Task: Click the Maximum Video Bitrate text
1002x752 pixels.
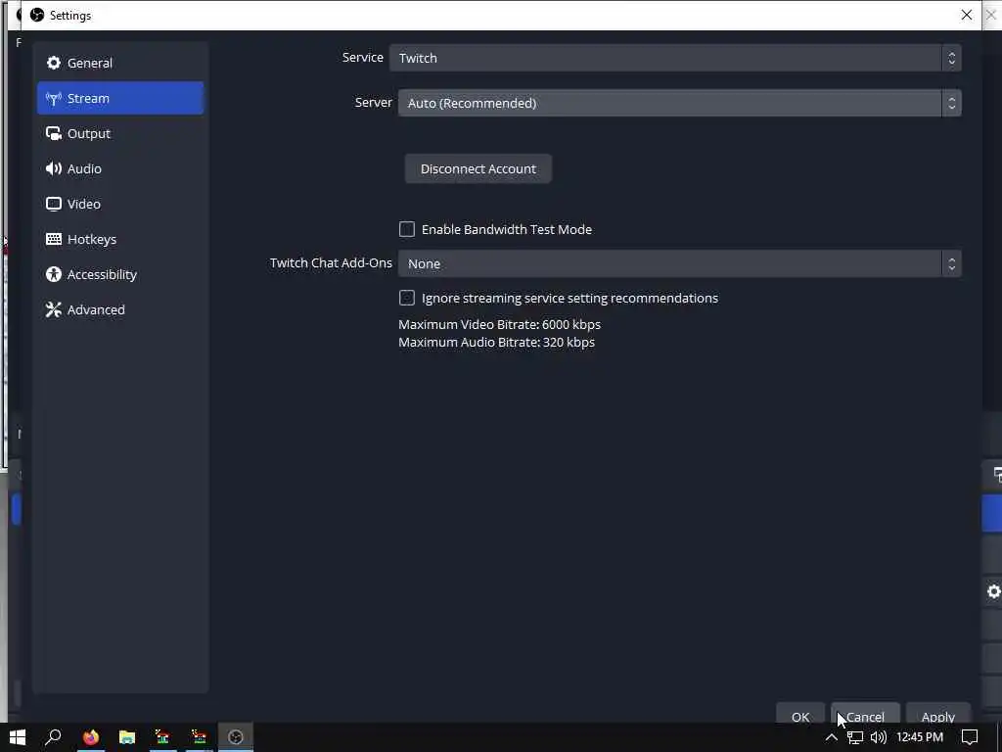Action: click(x=499, y=324)
